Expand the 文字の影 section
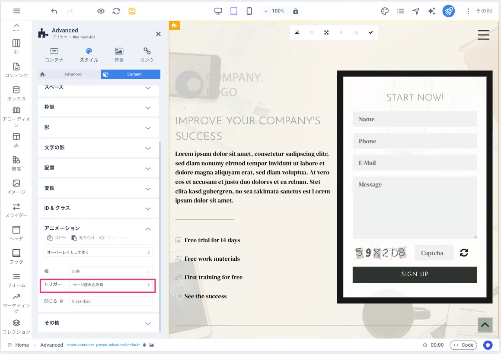The height and width of the screenshot is (354, 501). click(x=99, y=148)
